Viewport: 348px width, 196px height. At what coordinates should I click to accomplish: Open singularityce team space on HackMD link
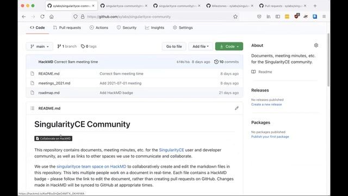(91, 167)
